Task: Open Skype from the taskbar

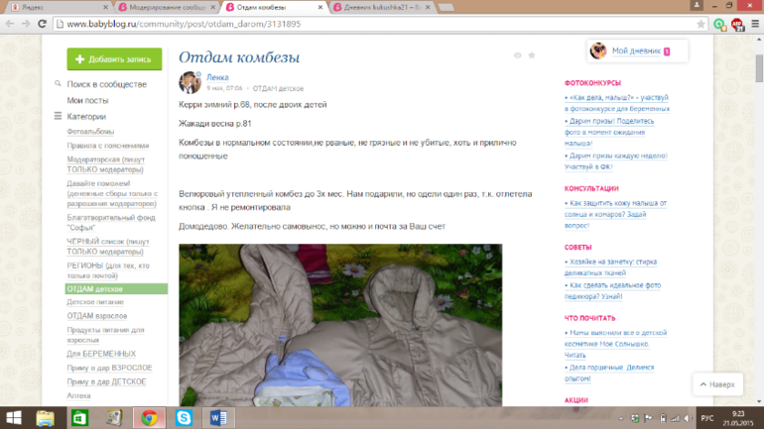Action: point(184,417)
